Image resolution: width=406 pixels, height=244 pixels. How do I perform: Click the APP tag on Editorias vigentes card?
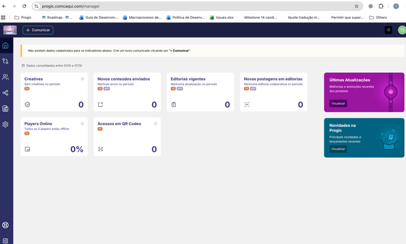[180, 89]
